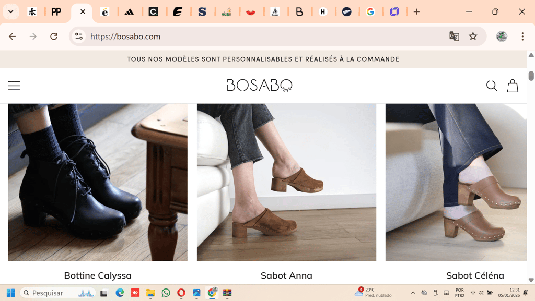Viewport: 535px width, 301px height.
Task: Open the Sabot Céléna title link
Action: 475,275
